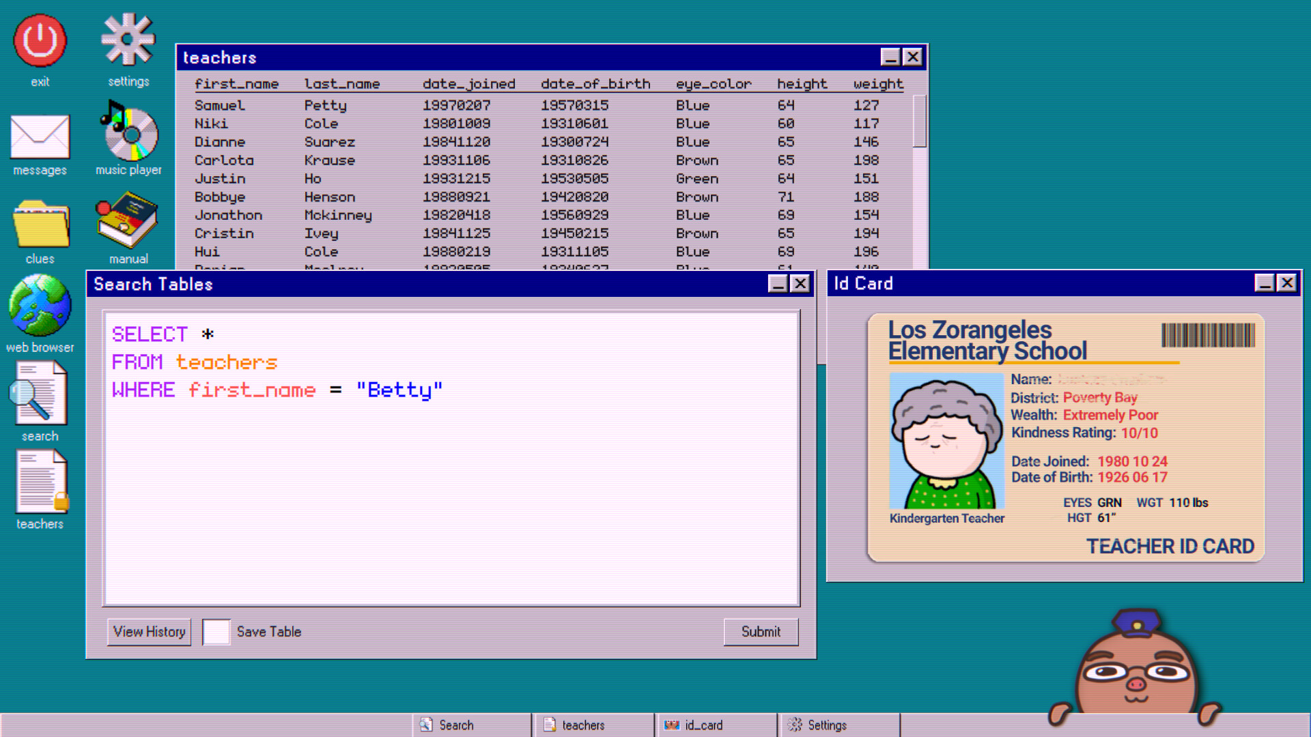Toggle the Save Table checkbox
Screen dimensions: 1311x737
tap(216, 632)
